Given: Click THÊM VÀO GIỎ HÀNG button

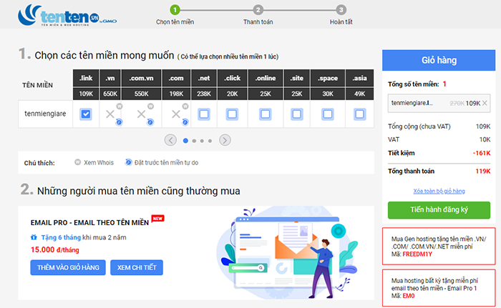Looking at the screenshot, I should [68, 267].
